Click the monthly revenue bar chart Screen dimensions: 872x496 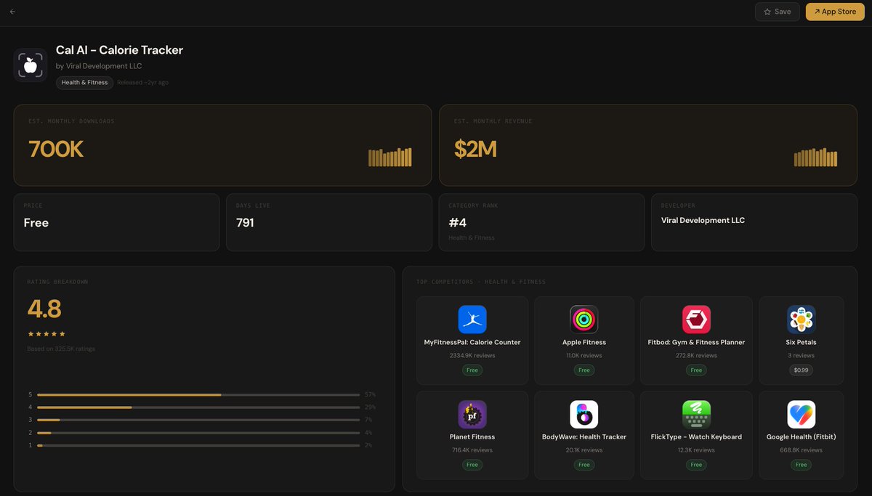point(816,158)
